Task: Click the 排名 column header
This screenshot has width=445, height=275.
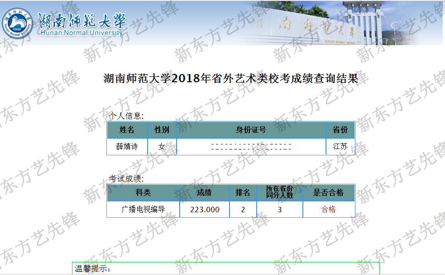Action: [x=243, y=192]
